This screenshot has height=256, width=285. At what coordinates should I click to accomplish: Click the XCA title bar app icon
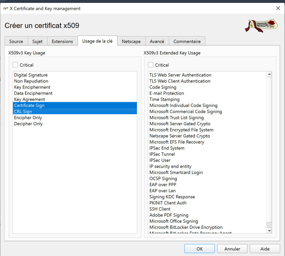tap(5, 8)
